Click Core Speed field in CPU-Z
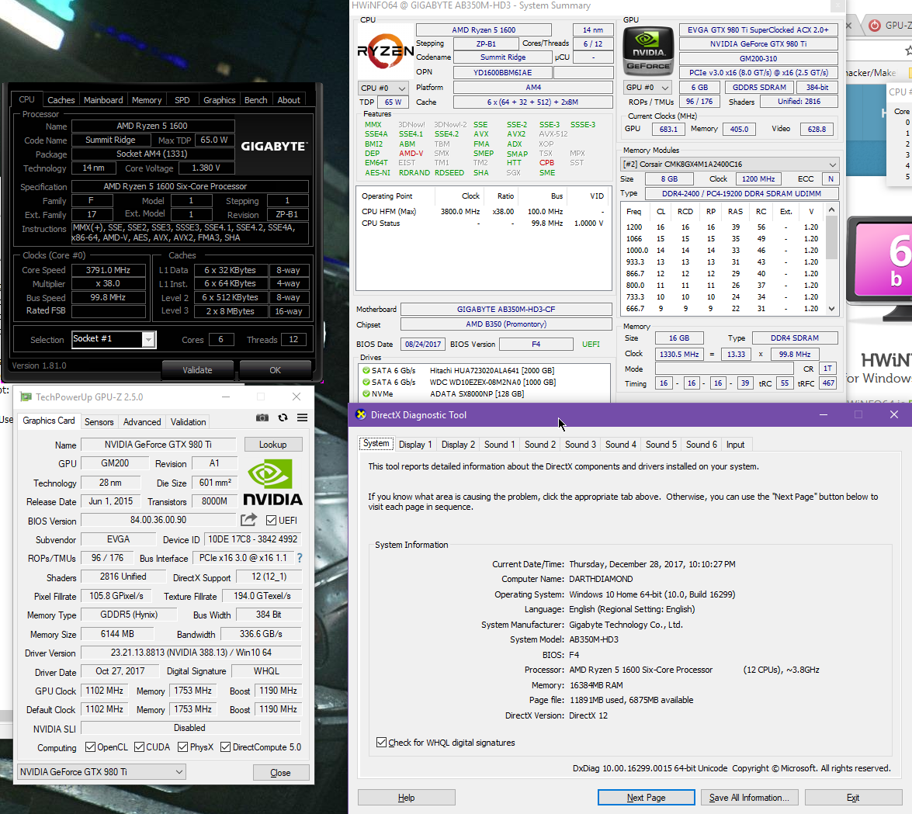Viewport: 912px width, 814px height. pos(108,270)
